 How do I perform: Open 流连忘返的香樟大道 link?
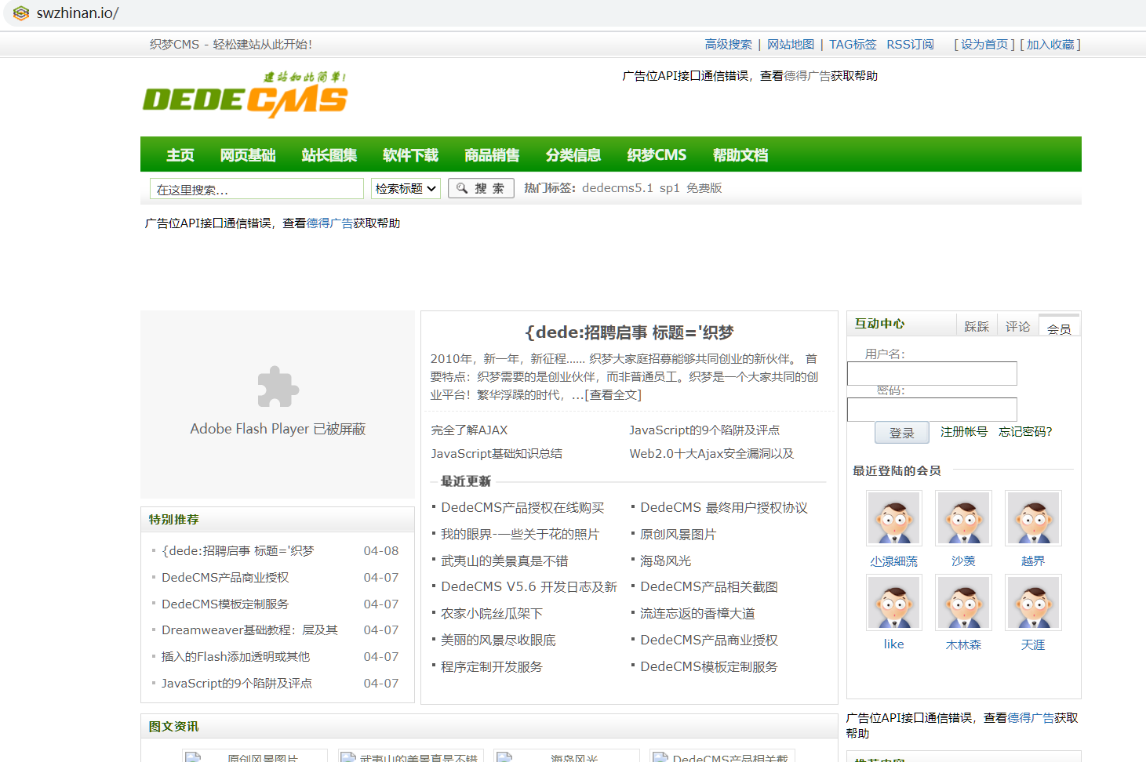pyautogui.click(x=697, y=614)
